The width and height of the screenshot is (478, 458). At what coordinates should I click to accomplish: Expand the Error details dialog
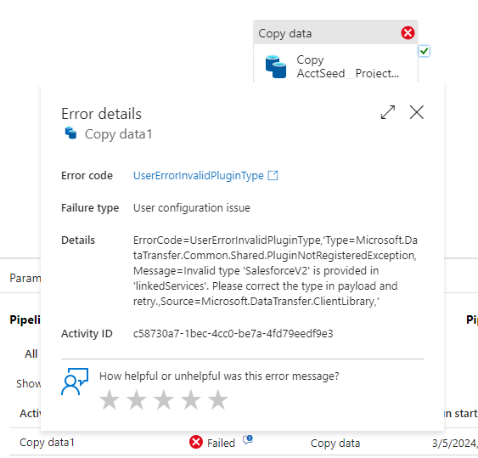[388, 112]
